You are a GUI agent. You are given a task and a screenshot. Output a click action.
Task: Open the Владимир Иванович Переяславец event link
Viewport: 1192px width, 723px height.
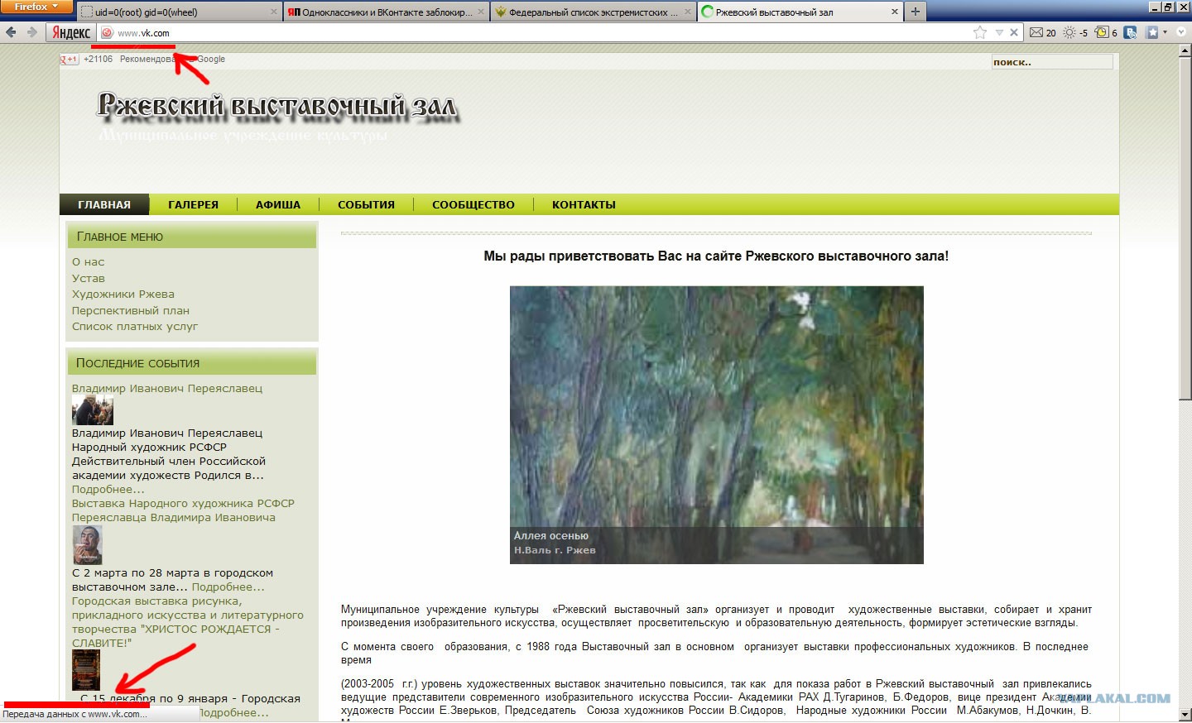click(167, 388)
